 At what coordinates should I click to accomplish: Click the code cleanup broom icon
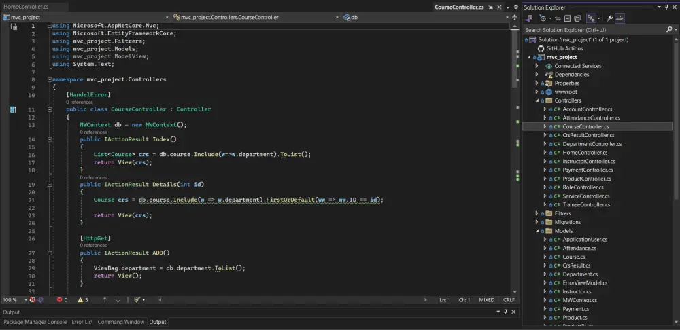137,299
